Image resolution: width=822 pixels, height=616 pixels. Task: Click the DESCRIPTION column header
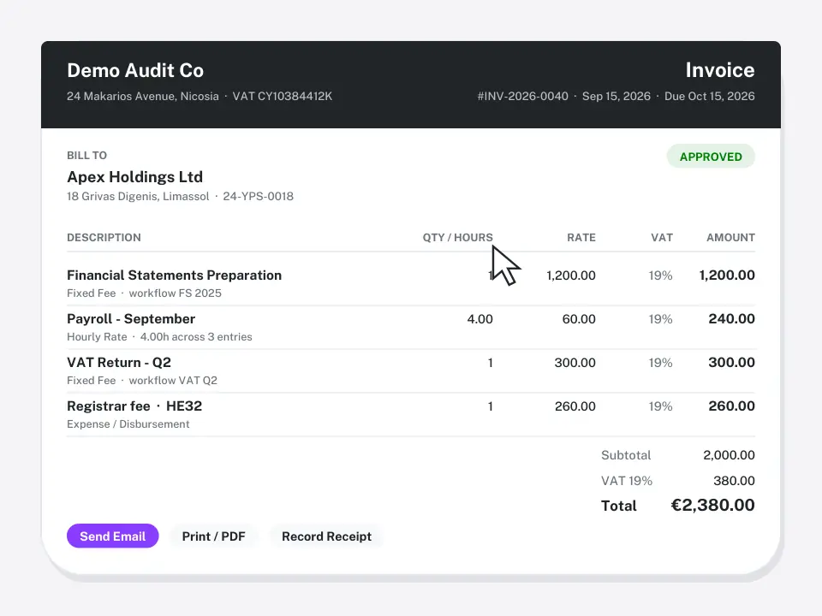tap(104, 238)
